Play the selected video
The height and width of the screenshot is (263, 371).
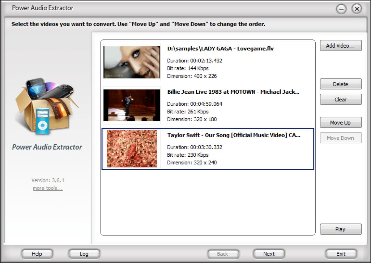[340, 229]
